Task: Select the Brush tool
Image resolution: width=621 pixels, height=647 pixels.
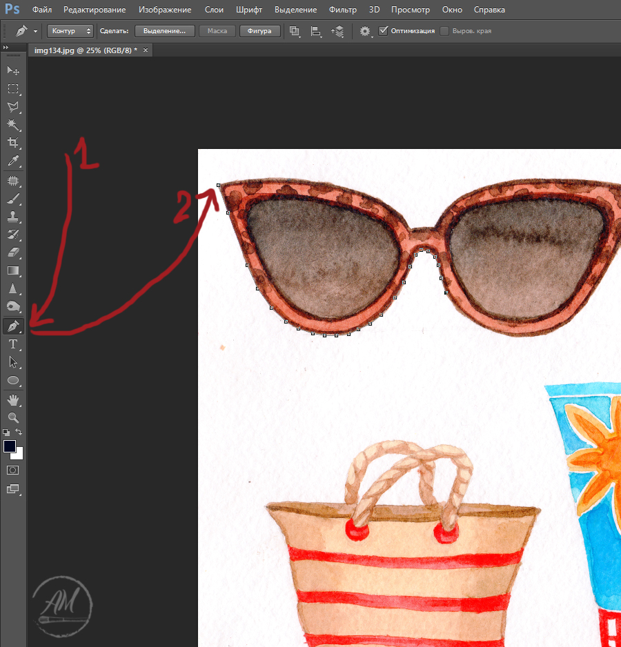Action: [12, 199]
